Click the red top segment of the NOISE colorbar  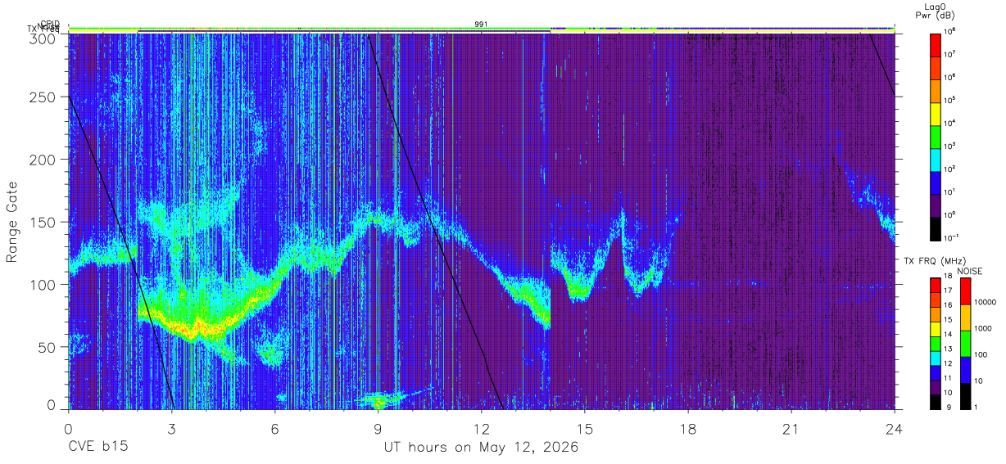[965, 291]
